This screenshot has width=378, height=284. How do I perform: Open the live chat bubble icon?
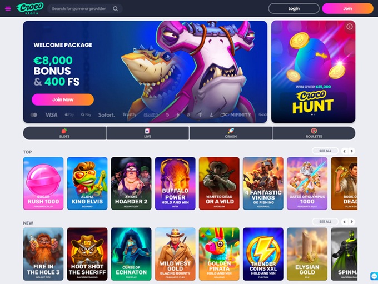(374, 276)
